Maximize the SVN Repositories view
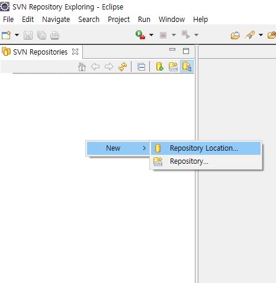This screenshot has width=276, height=283. click(x=186, y=51)
